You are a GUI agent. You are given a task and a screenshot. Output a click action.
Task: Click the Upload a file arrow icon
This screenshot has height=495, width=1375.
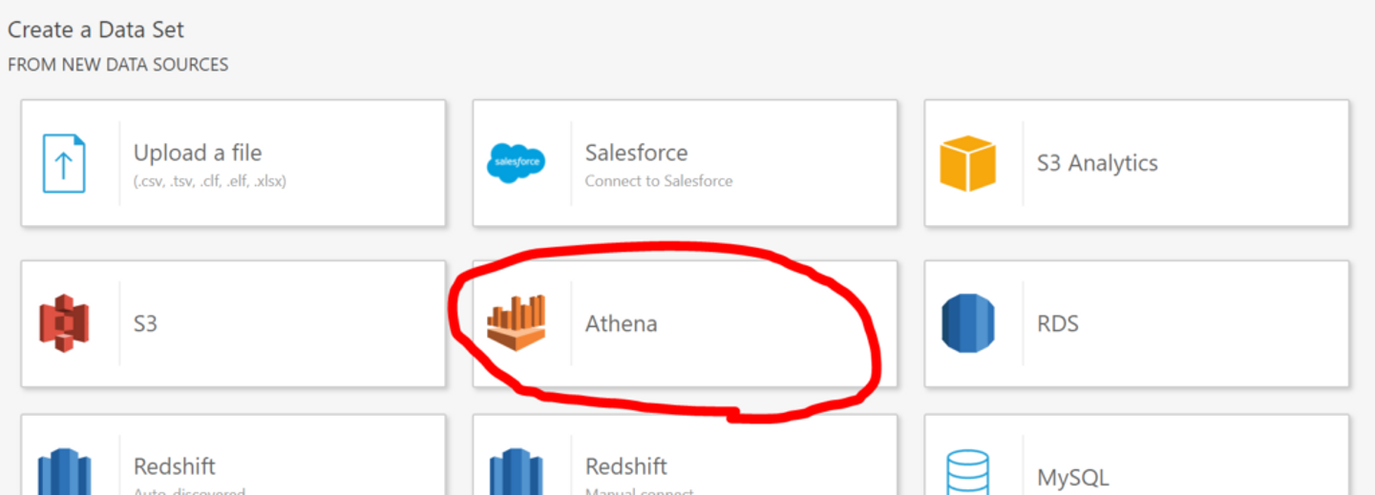pyautogui.click(x=64, y=163)
